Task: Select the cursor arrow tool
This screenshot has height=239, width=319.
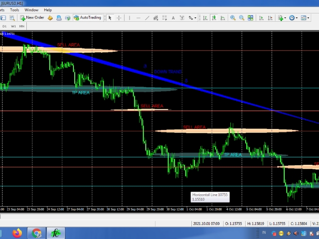Action: pyautogui.click(x=110, y=18)
